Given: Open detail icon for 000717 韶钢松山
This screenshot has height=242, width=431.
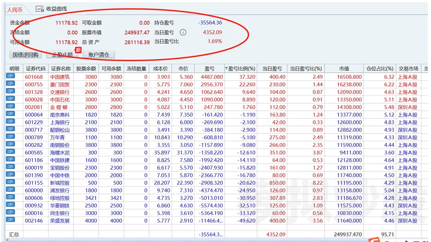Looking at the screenshot, I should tap(10, 129).
